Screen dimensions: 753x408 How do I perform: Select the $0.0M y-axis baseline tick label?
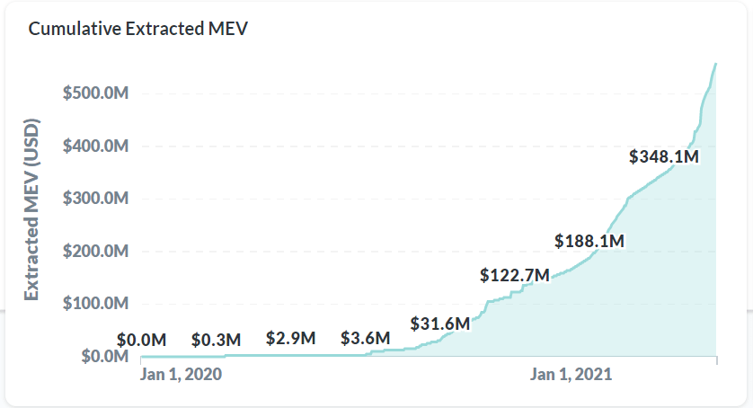click(103, 357)
